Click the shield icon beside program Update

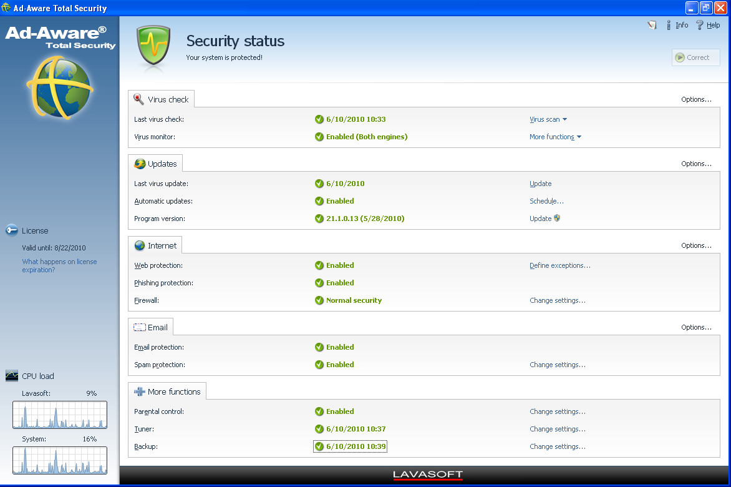[557, 218]
